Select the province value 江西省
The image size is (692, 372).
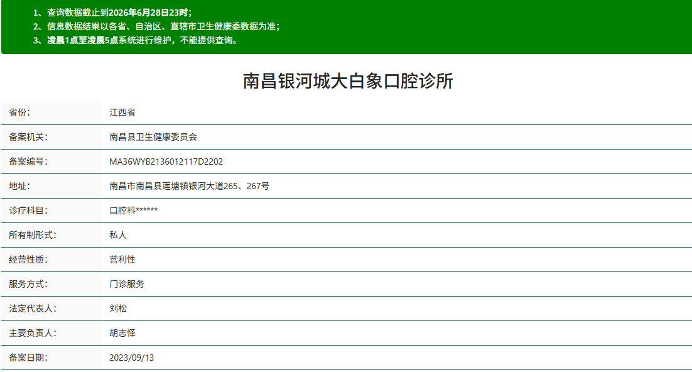coord(122,112)
